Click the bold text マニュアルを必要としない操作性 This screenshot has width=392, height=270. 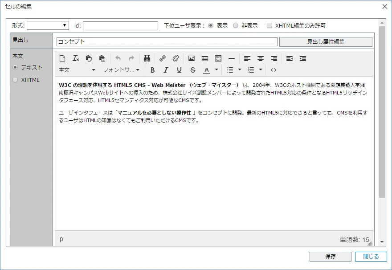[154, 113]
